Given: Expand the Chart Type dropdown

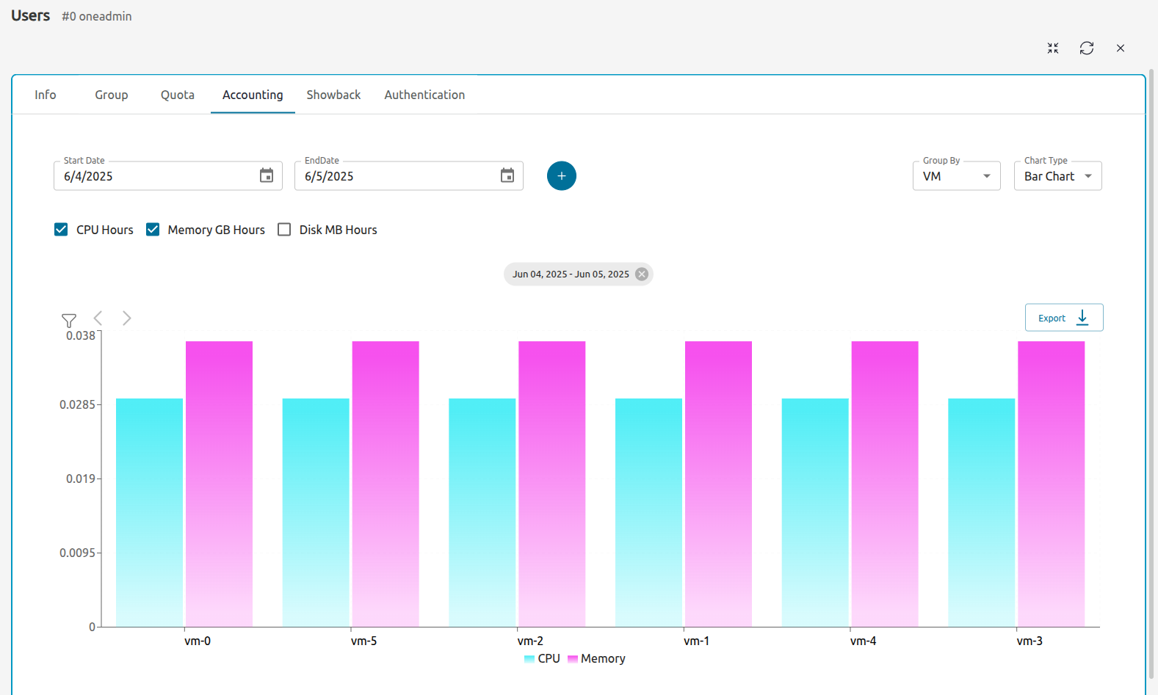Looking at the screenshot, I should point(1057,176).
